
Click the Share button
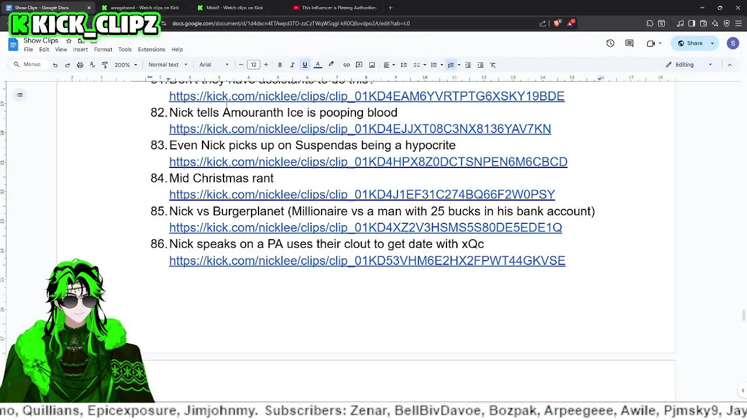pos(690,43)
